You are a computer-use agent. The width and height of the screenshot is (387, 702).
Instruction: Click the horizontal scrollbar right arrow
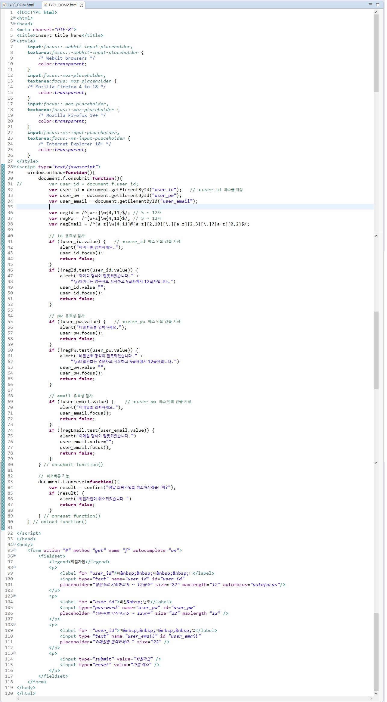371,698
